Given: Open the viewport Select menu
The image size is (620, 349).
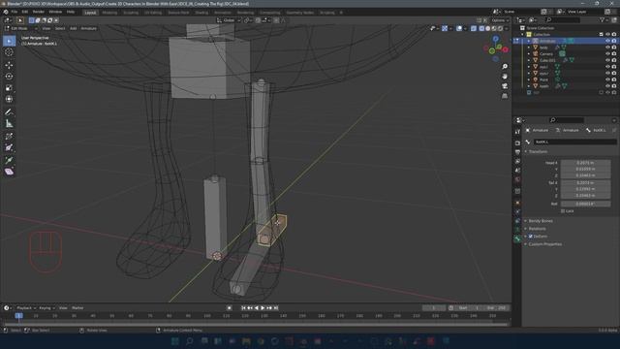Looking at the screenshot, I should click(x=60, y=28).
